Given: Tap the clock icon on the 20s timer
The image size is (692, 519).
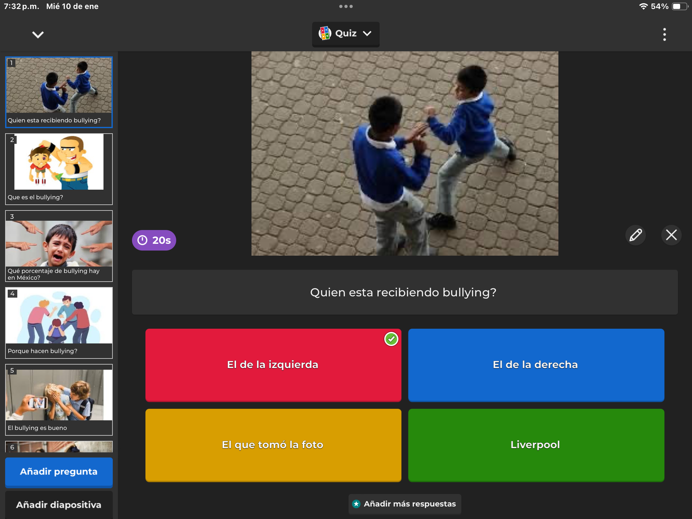Looking at the screenshot, I should (142, 240).
